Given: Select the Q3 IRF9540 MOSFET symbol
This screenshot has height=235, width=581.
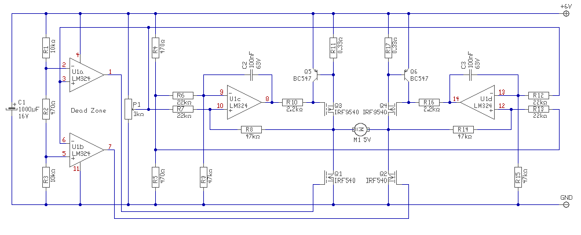Looking at the screenshot, I should tap(330, 109).
